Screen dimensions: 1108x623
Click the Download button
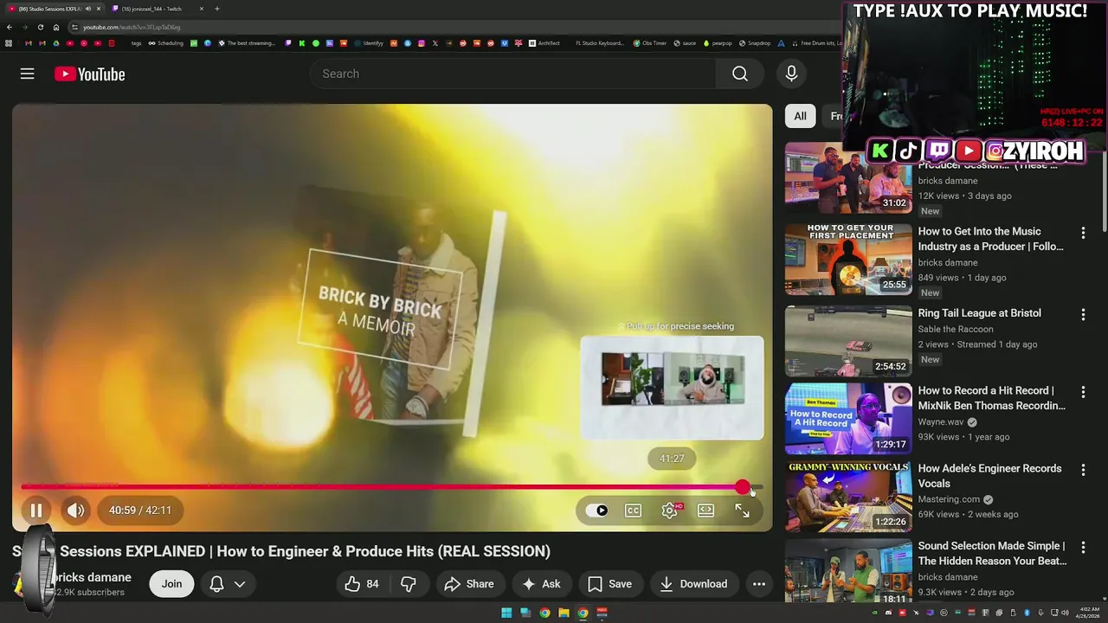(x=693, y=584)
